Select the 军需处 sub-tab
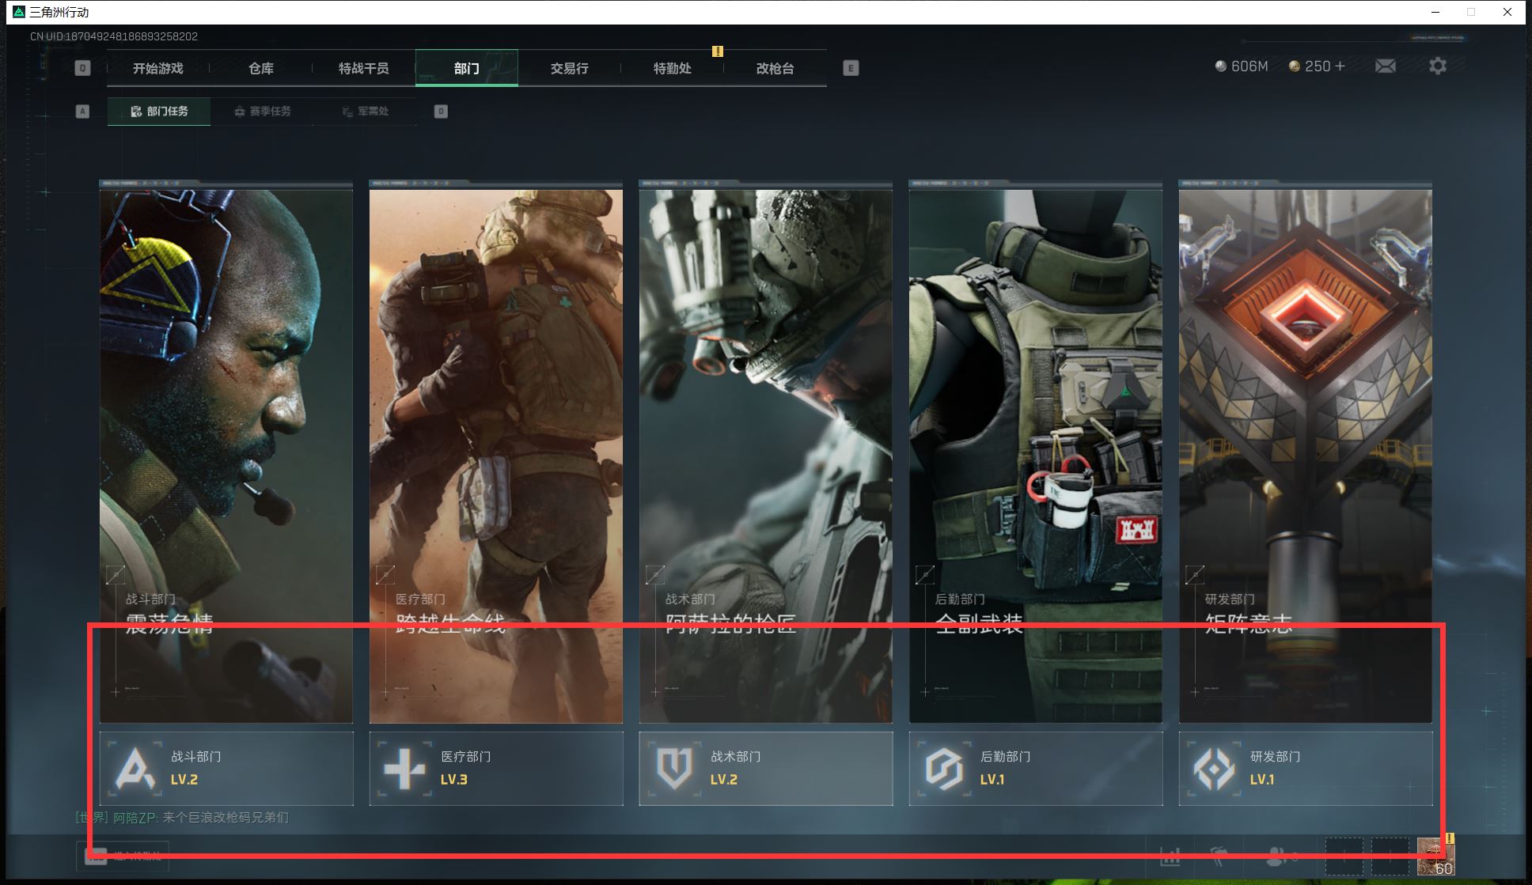The width and height of the screenshot is (1532, 885). pos(366,112)
